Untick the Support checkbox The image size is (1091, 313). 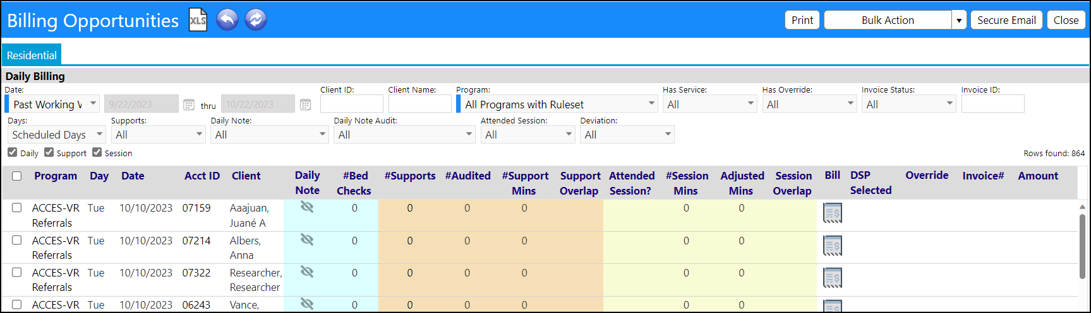point(49,152)
